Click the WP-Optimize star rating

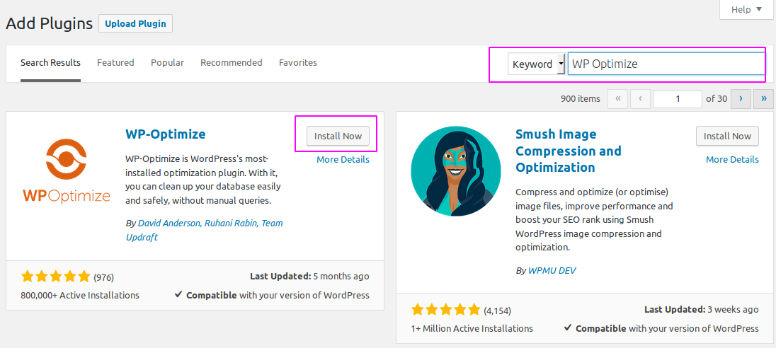(x=56, y=277)
